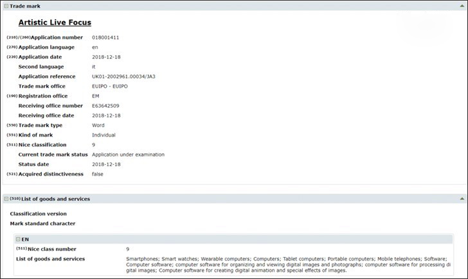Select Acquired distinctiveness value false
This screenshot has height=279, width=468.
[98, 174]
